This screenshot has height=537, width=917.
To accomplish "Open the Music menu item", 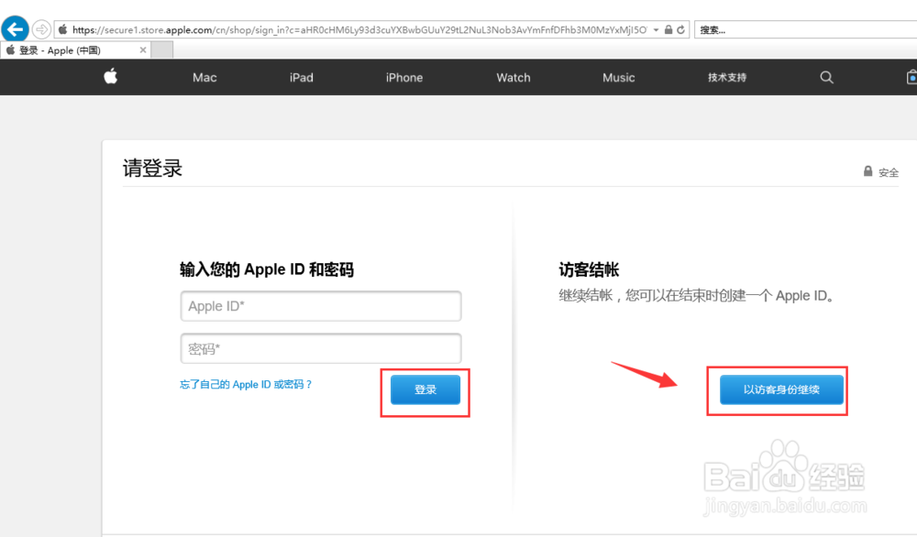I will click(619, 78).
